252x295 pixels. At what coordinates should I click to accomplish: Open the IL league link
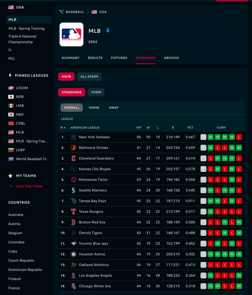10,50
